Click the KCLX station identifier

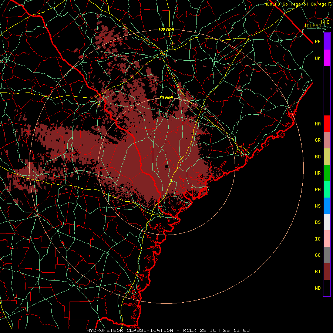[190, 330]
